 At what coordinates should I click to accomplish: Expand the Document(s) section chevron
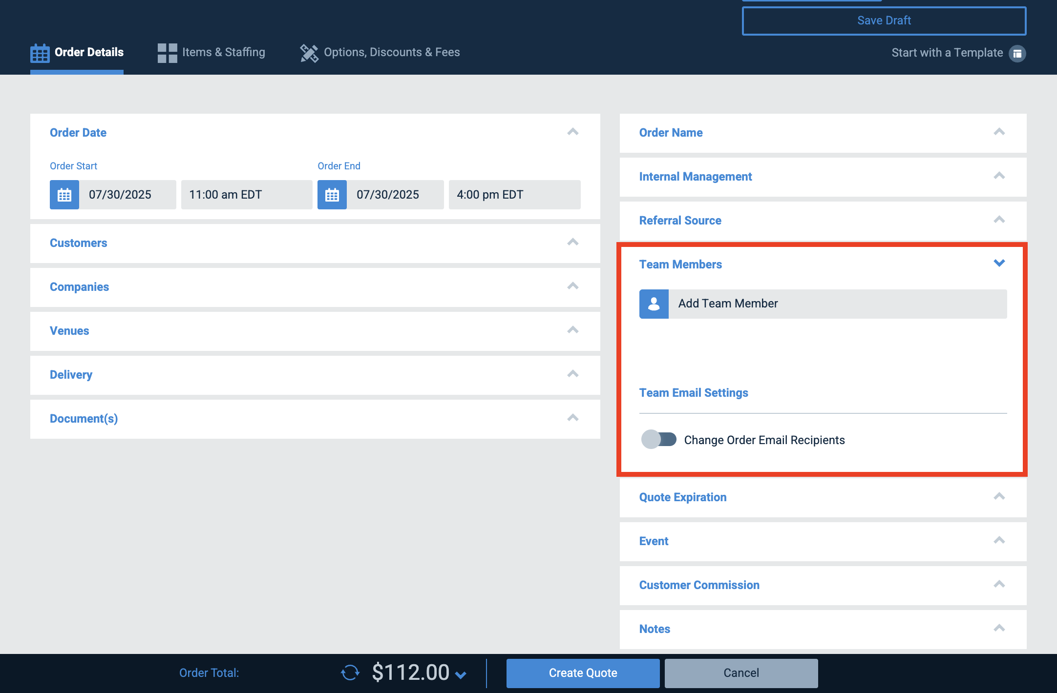point(573,418)
